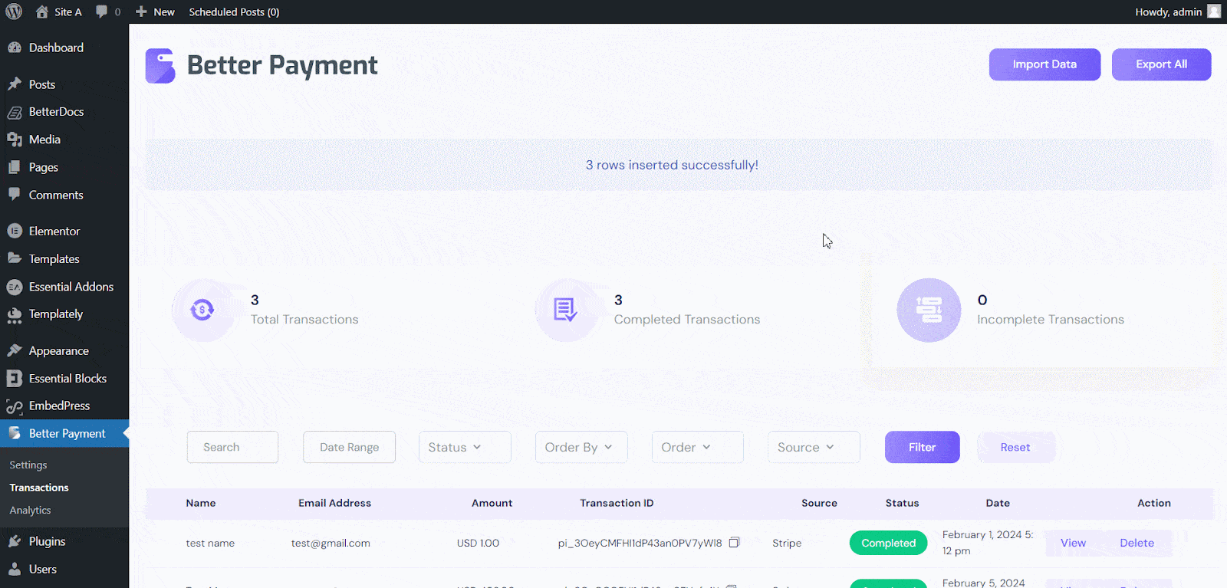Open the Analytics submenu item
Viewport: 1227px width, 588px height.
(30, 510)
